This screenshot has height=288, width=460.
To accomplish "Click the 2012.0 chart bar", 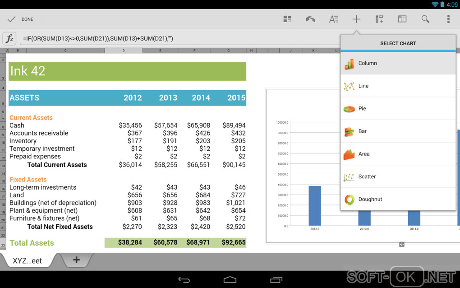I will (x=315, y=206).
